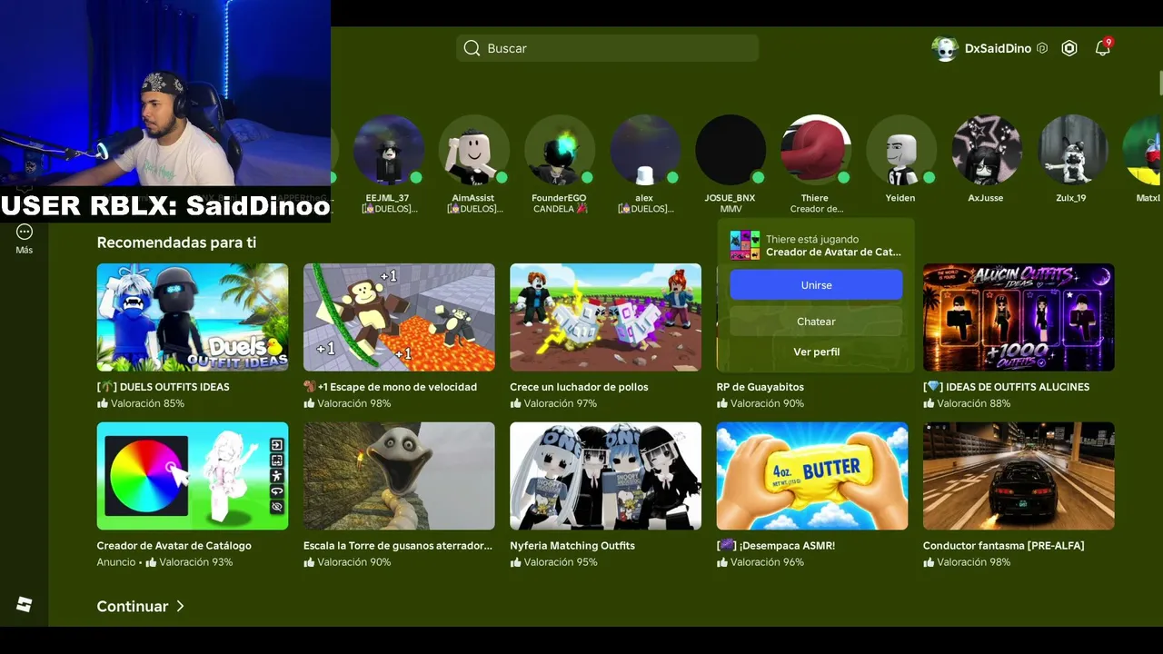Open the Alucin Outfits Ideas thumbnail

(1019, 317)
